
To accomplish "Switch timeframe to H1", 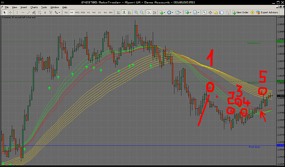I will (88, 12).
